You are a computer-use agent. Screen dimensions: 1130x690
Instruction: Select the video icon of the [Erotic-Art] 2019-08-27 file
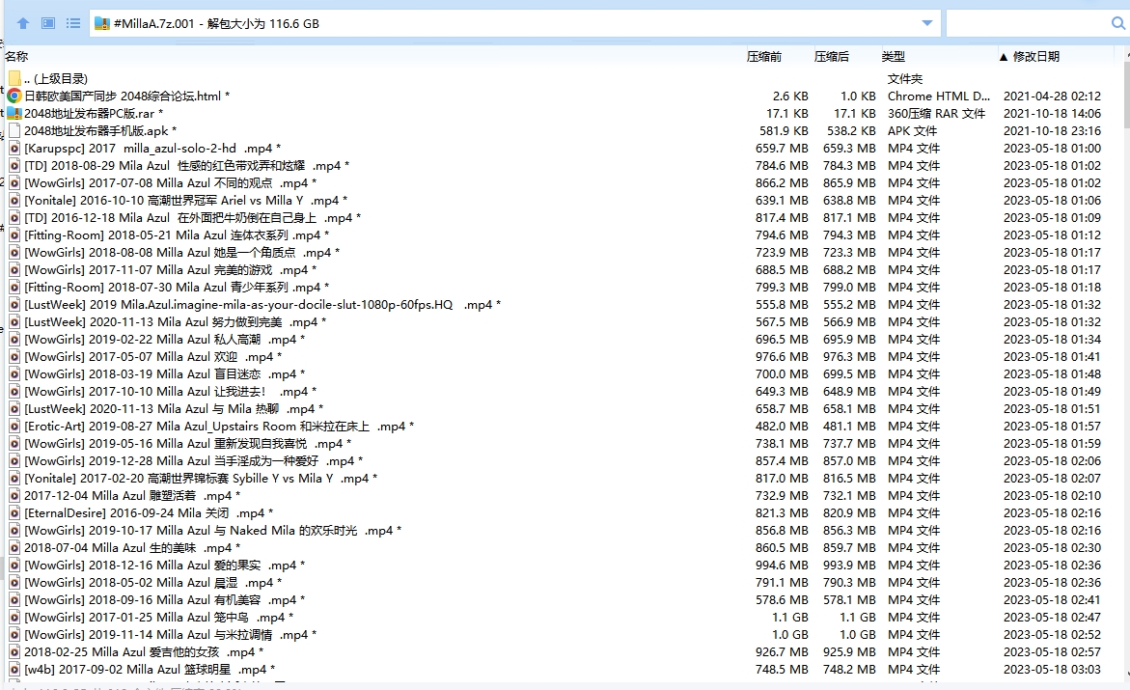(x=14, y=427)
